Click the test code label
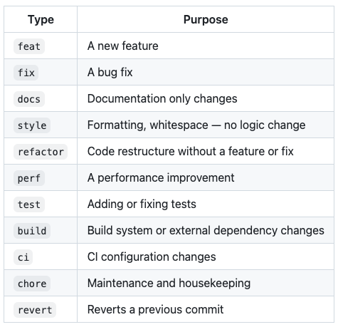This screenshot has width=338, height=327. [x=29, y=204]
